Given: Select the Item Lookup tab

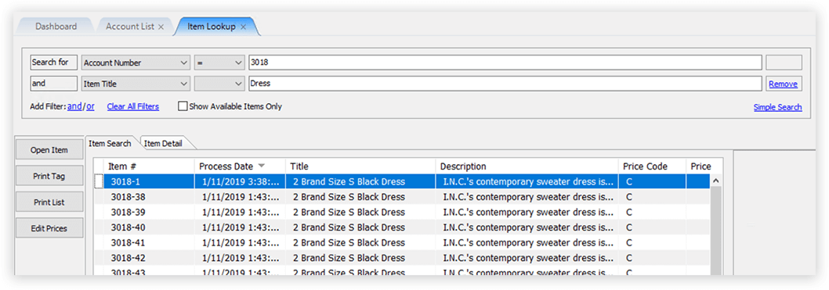Looking at the screenshot, I should (x=212, y=27).
